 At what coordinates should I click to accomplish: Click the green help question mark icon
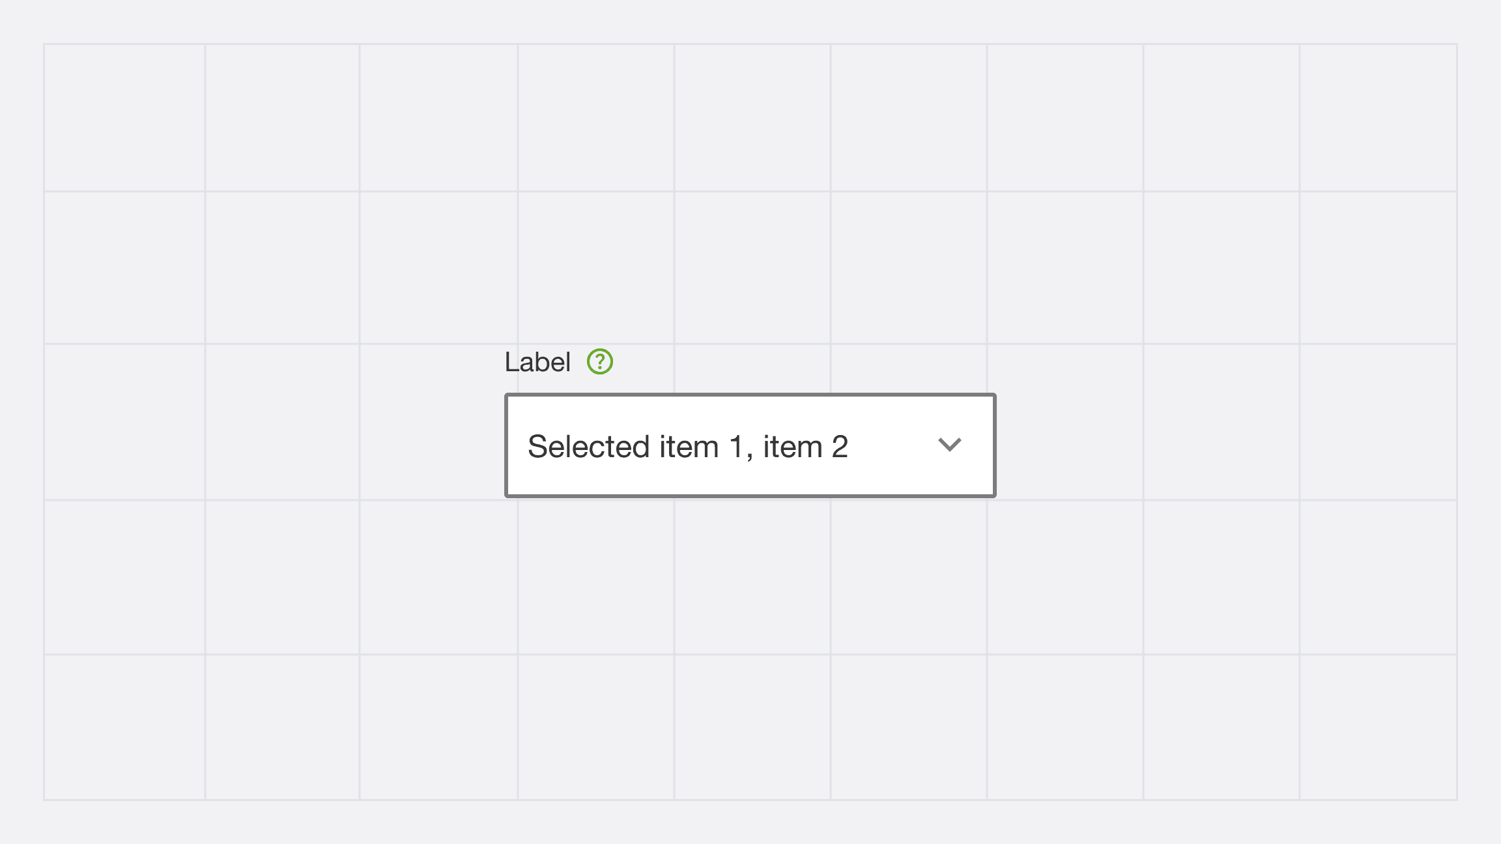coord(599,361)
